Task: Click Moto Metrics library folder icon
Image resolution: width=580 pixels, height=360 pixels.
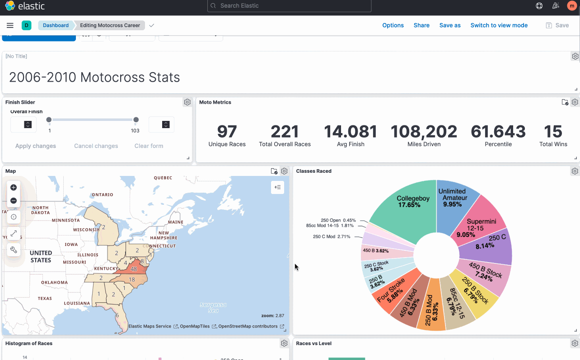Action: 565,102
